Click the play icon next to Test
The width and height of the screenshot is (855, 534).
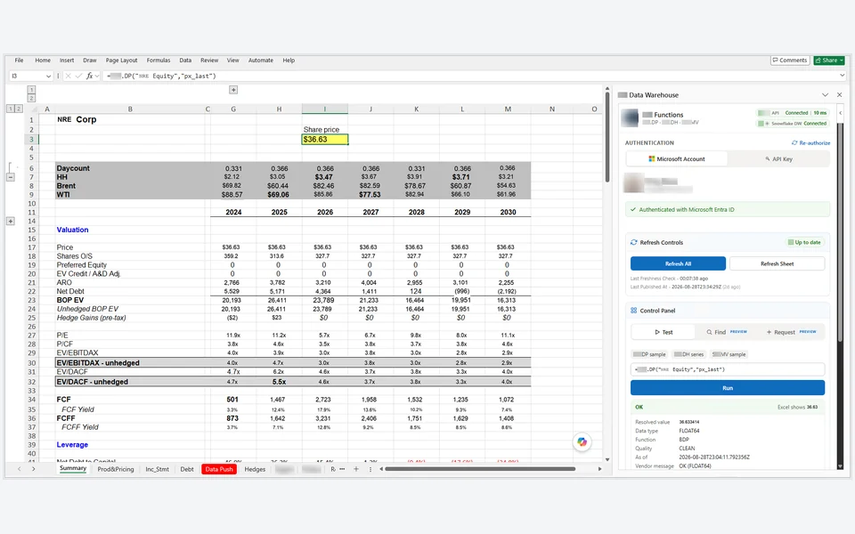tap(657, 332)
